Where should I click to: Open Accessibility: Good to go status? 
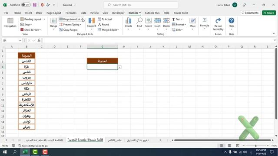[x=33, y=146]
